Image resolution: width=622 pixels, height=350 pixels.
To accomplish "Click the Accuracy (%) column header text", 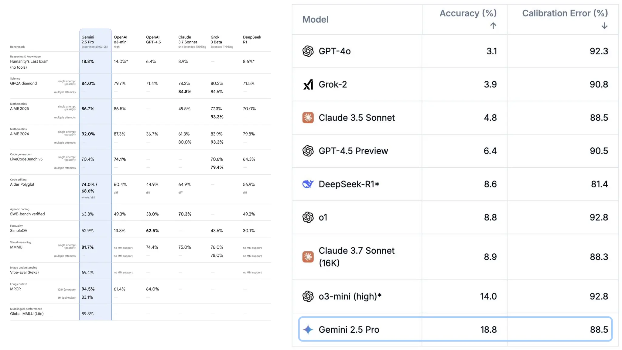I will (x=468, y=13).
